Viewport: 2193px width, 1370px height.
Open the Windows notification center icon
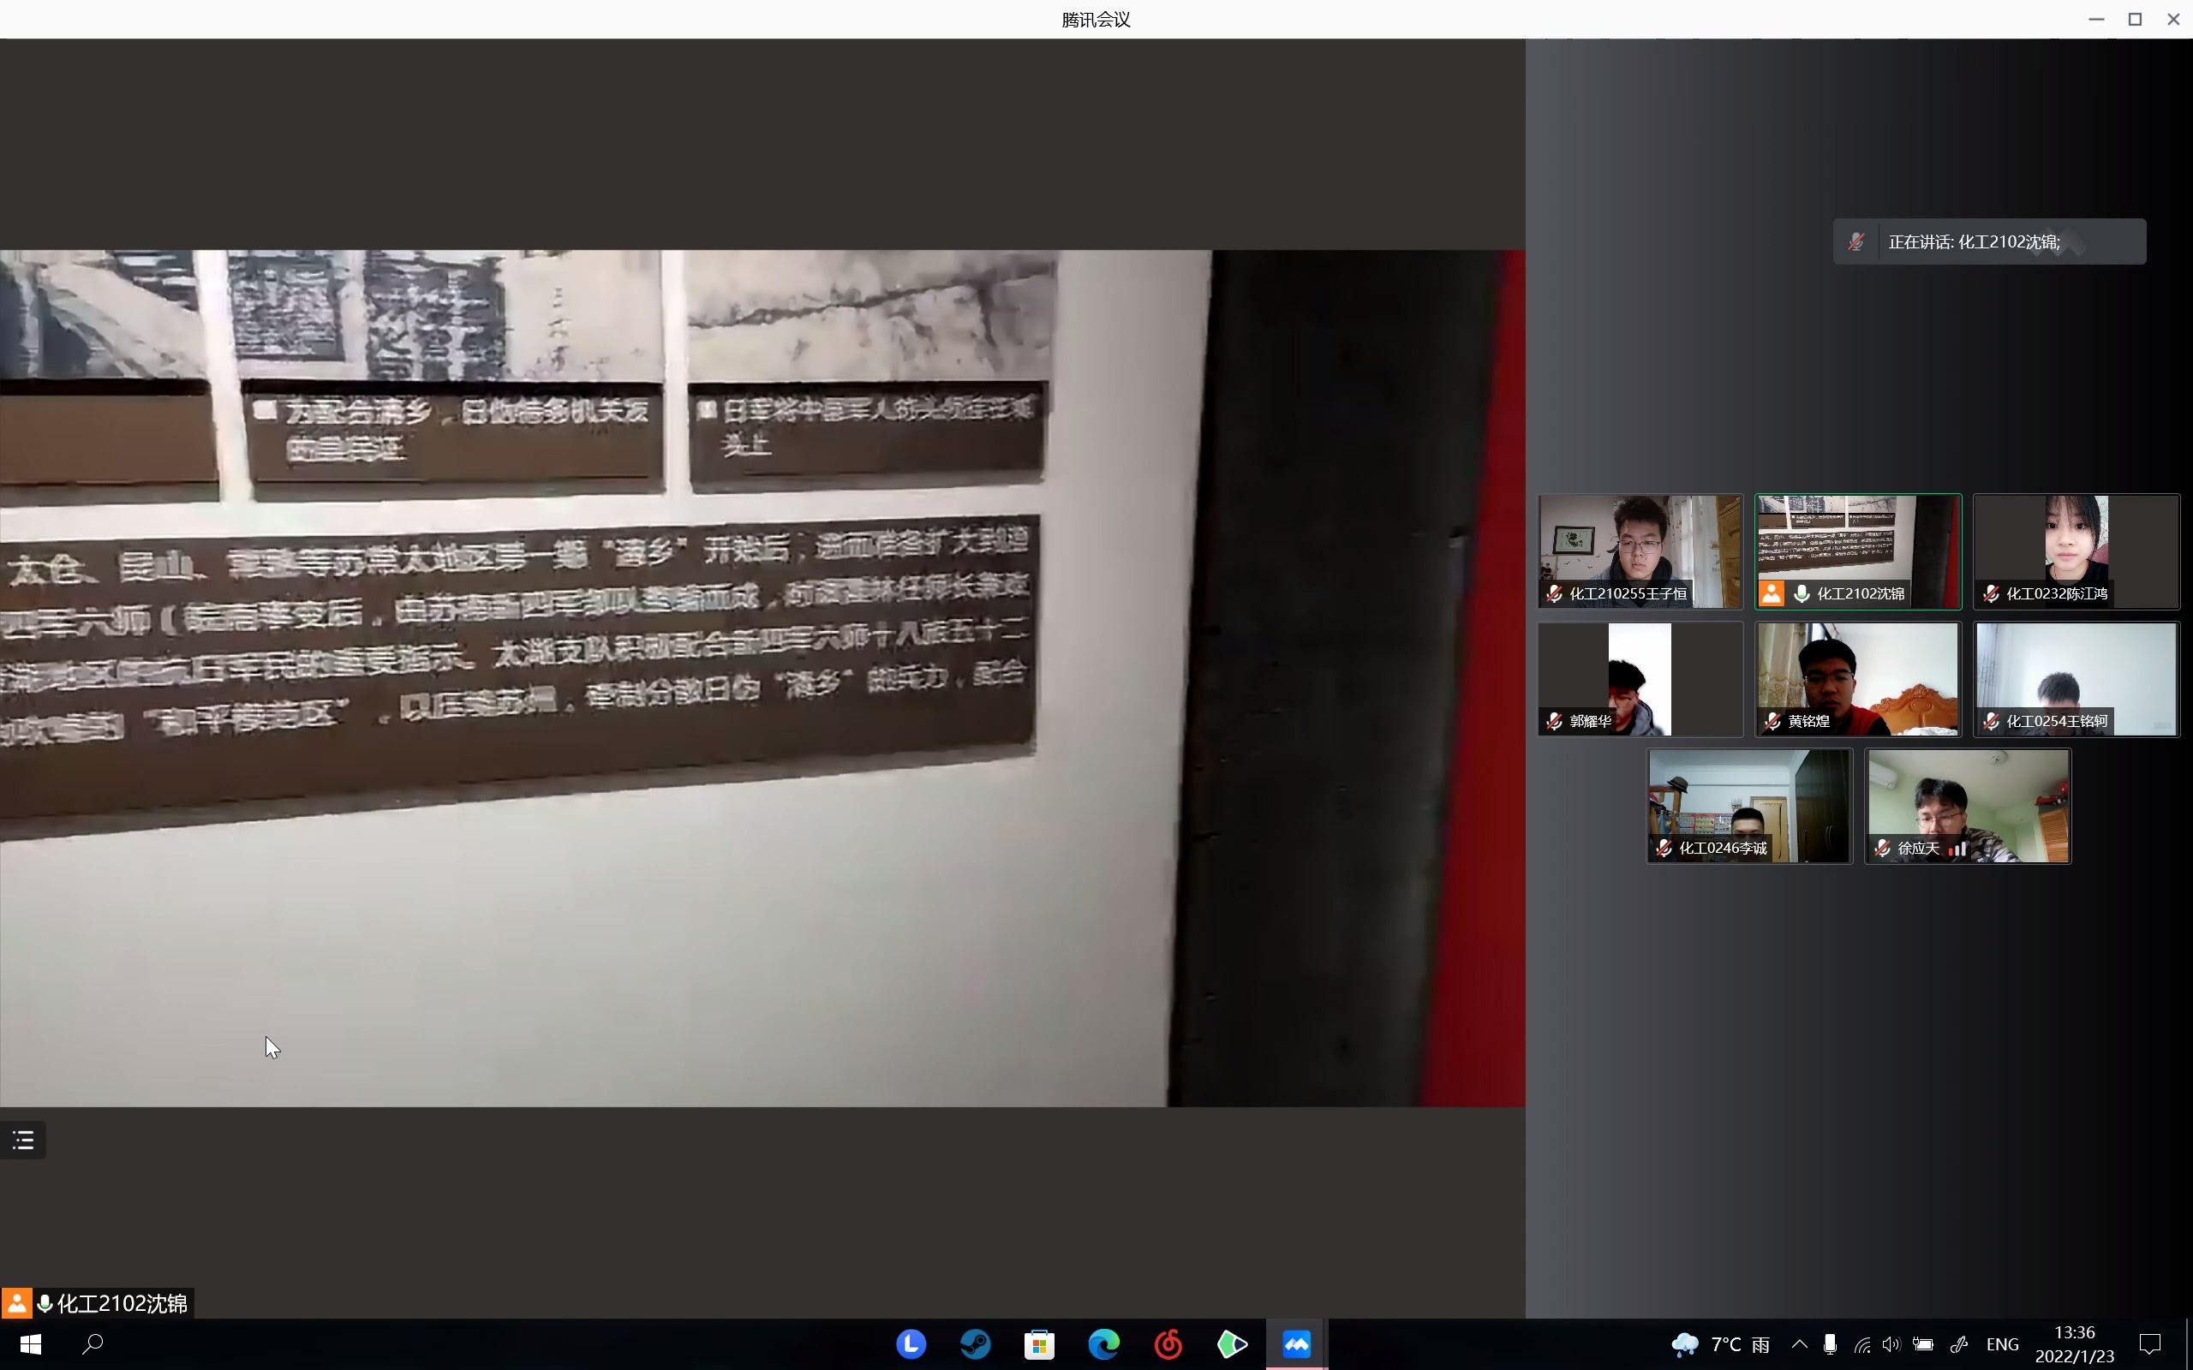(x=2150, y=1343)
